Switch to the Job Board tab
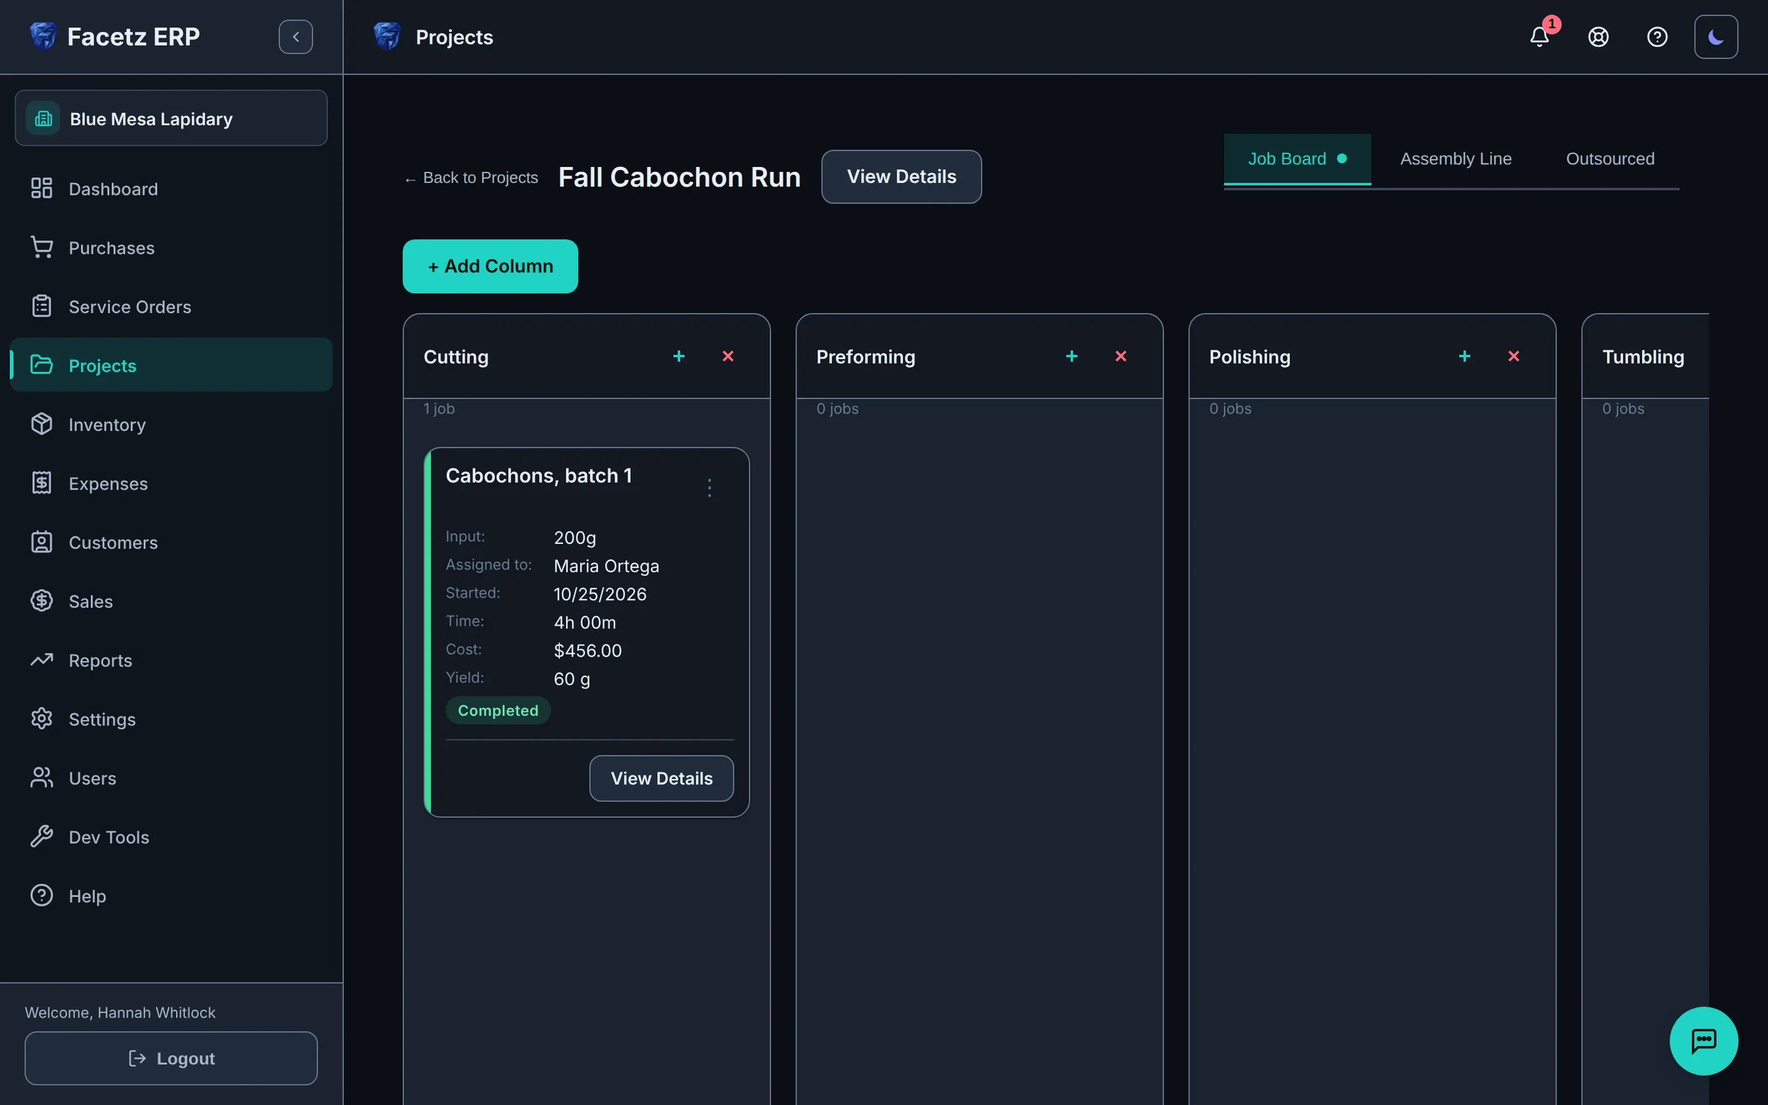 point(1297,158)
